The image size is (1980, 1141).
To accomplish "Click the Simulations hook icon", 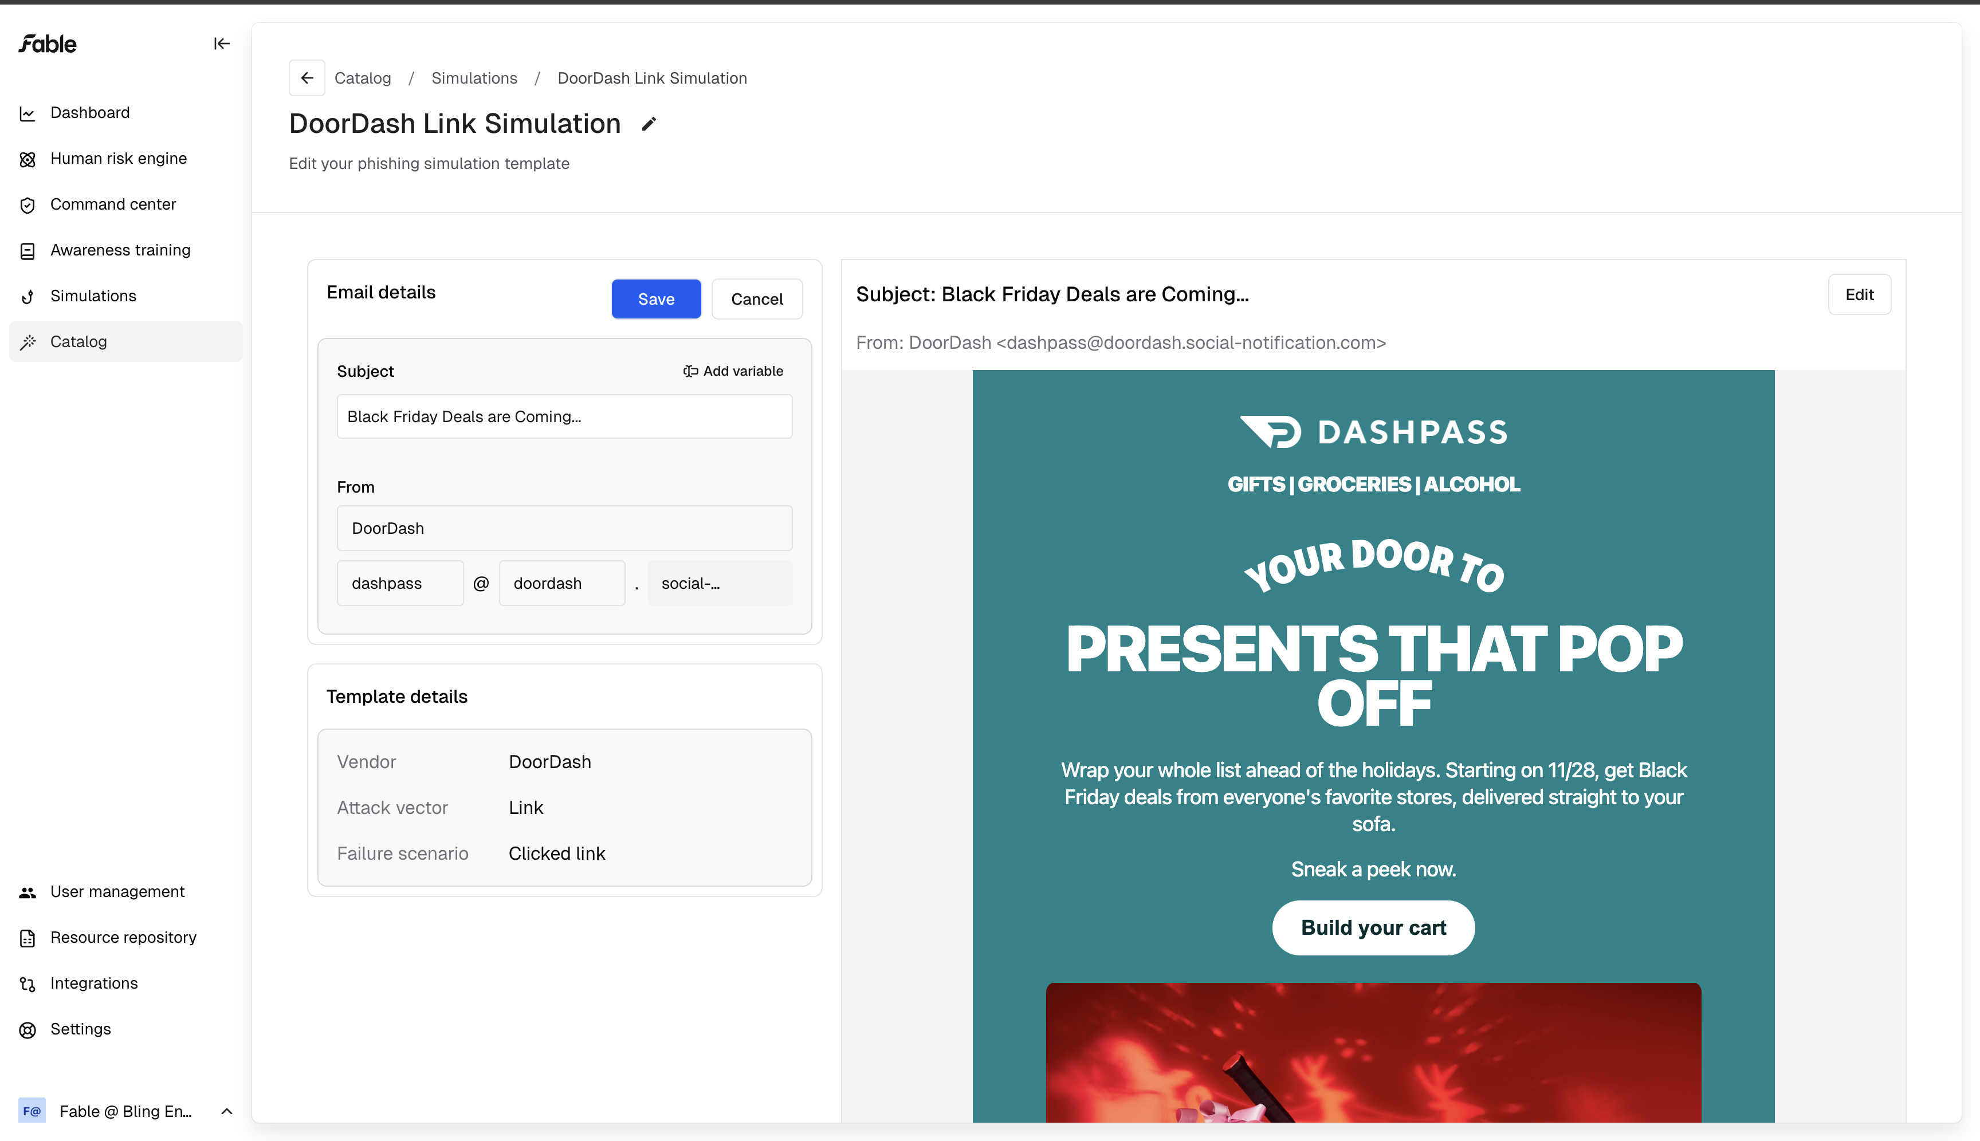I will click(27, 296).
